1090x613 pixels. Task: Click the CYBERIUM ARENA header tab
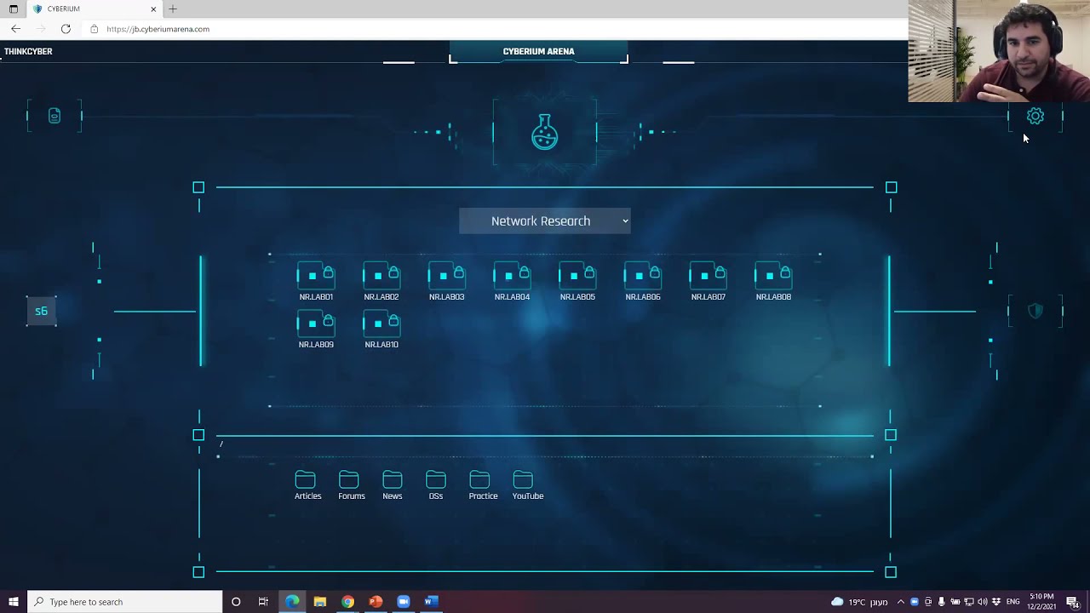[538, 51]
